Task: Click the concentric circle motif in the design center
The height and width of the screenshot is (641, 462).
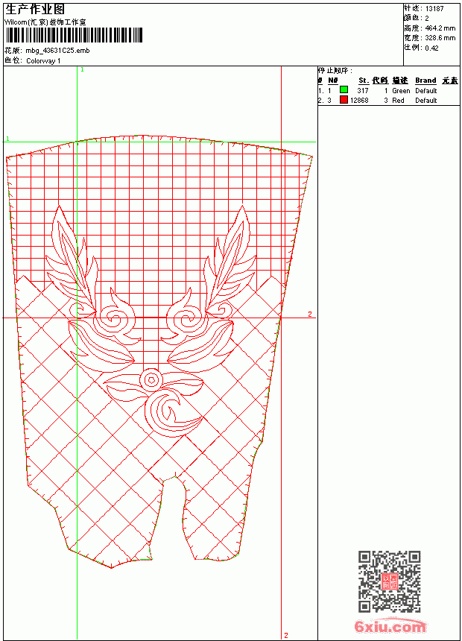Action: pyautogui.click(x=151, y=380)
